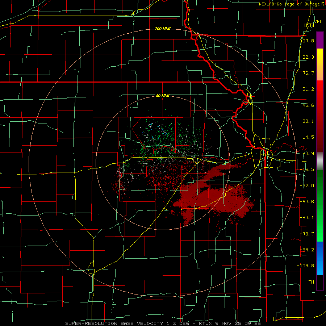Select the -32.0 velocity scale value
The width and height of the screenshot is (326, 326).
pyautogui.click(x=307, y=186)
